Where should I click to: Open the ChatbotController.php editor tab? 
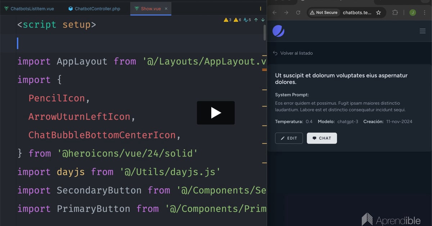(94, 9)
